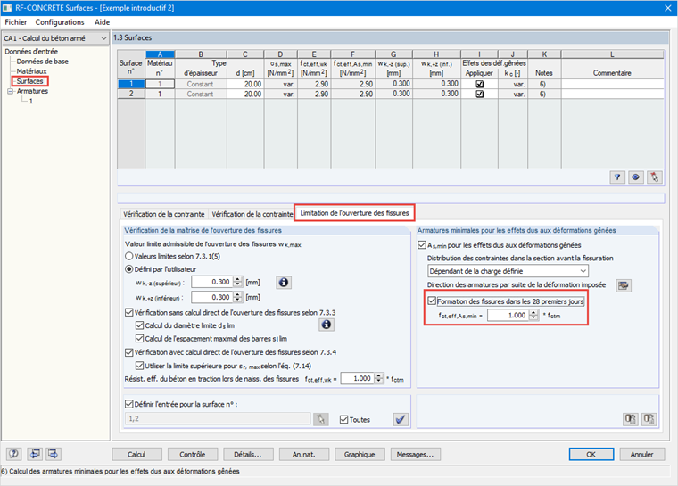The width and height of the screenshot is (678, 486).
Task: Click column L Commentaire header
Action: pyautogui.click(x=612, y=54)
